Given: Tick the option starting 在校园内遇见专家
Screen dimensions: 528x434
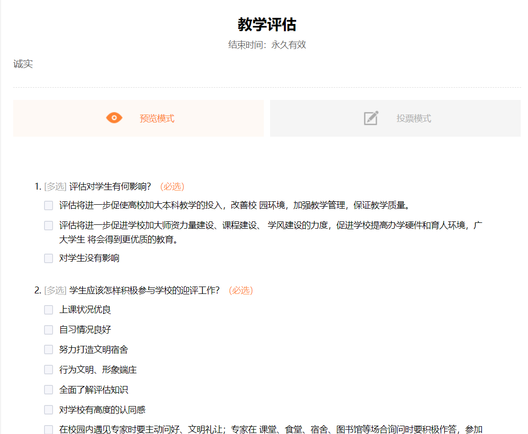Looking at the screenshot, I should coord(49,430).
